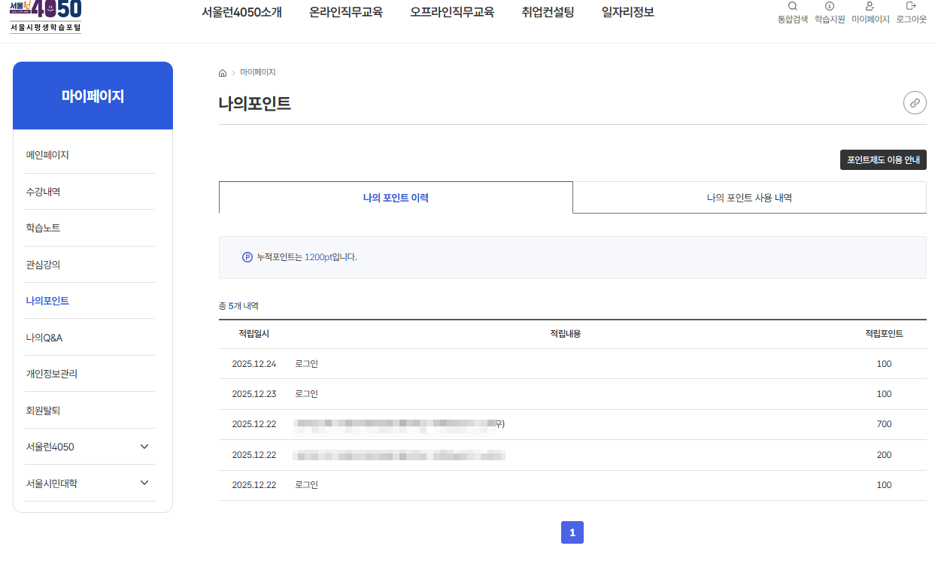
Task: Expand the 서울런4050 sidebar menu
Action: coord(93,447)
